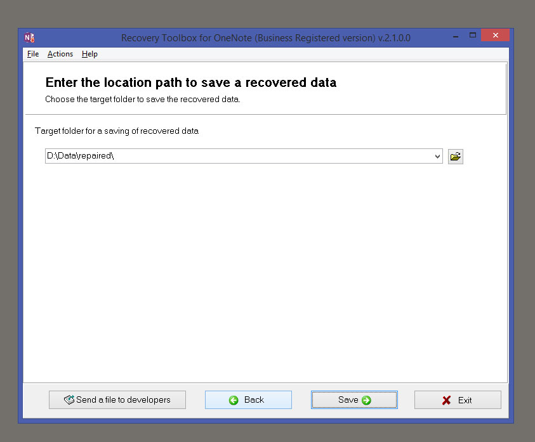This screenshot has height=442, width=535.
Task: Maximize the Recovery Toolbox window
Action: [x=472, y=36]
